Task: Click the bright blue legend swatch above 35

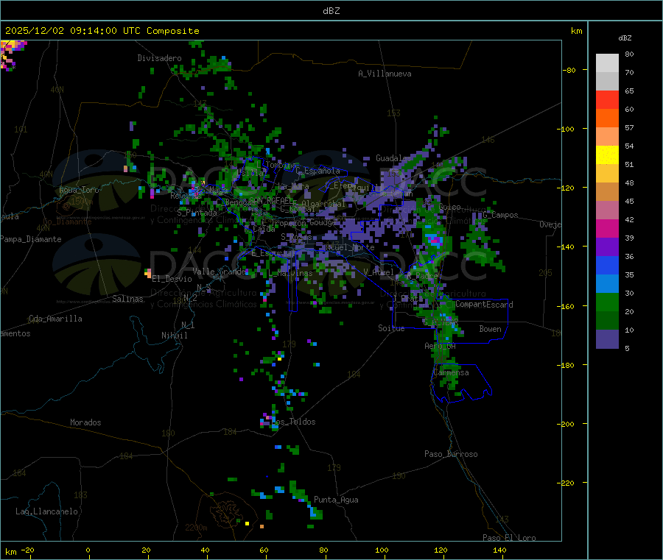Action: (607, 265)
